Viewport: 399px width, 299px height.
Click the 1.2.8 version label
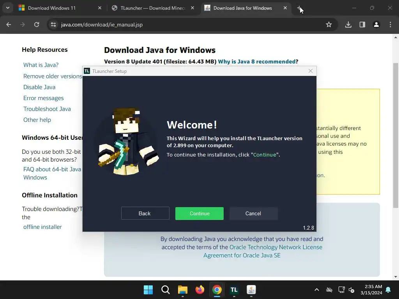tap(309, 228)
